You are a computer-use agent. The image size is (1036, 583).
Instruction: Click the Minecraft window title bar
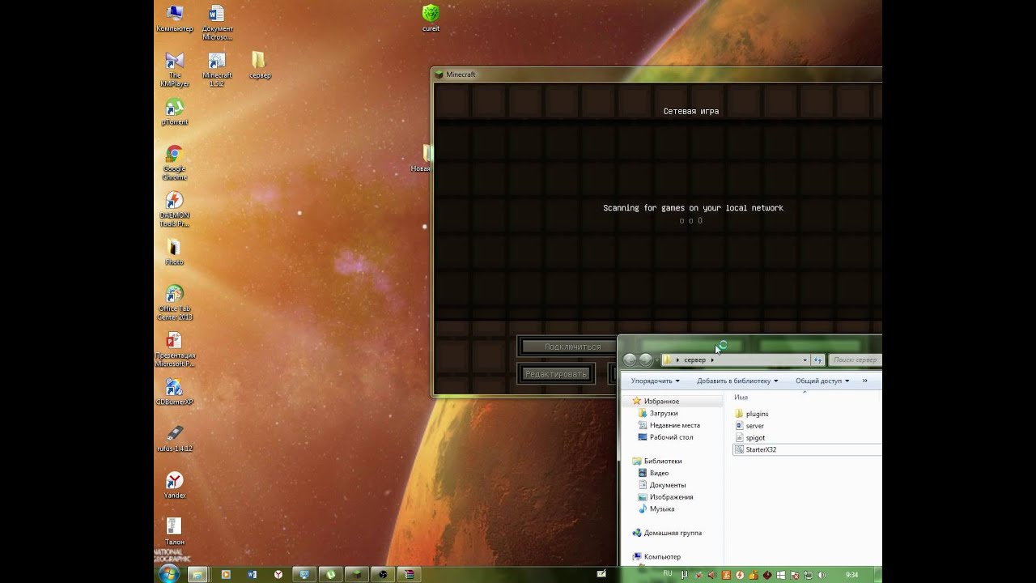[656, 74]
